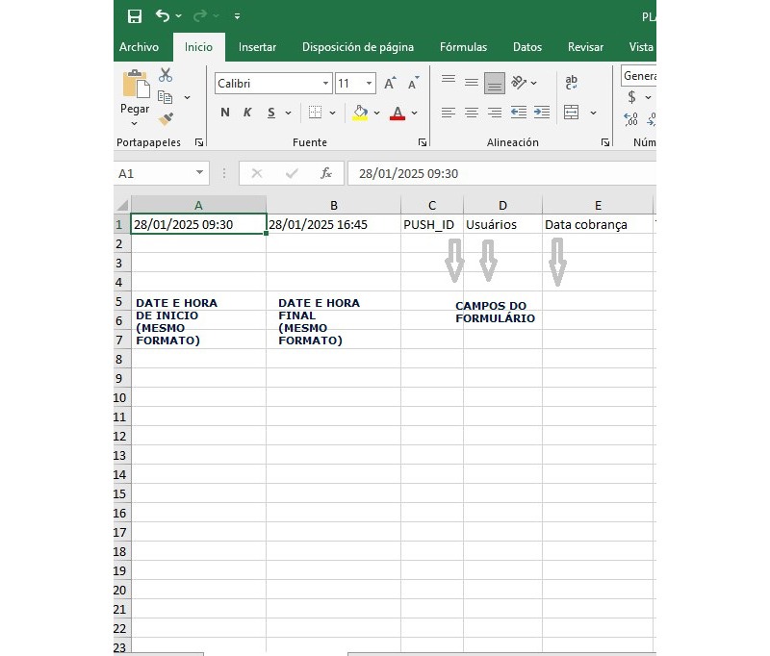
Task: Decrease the font size
Action: [414, 84]
